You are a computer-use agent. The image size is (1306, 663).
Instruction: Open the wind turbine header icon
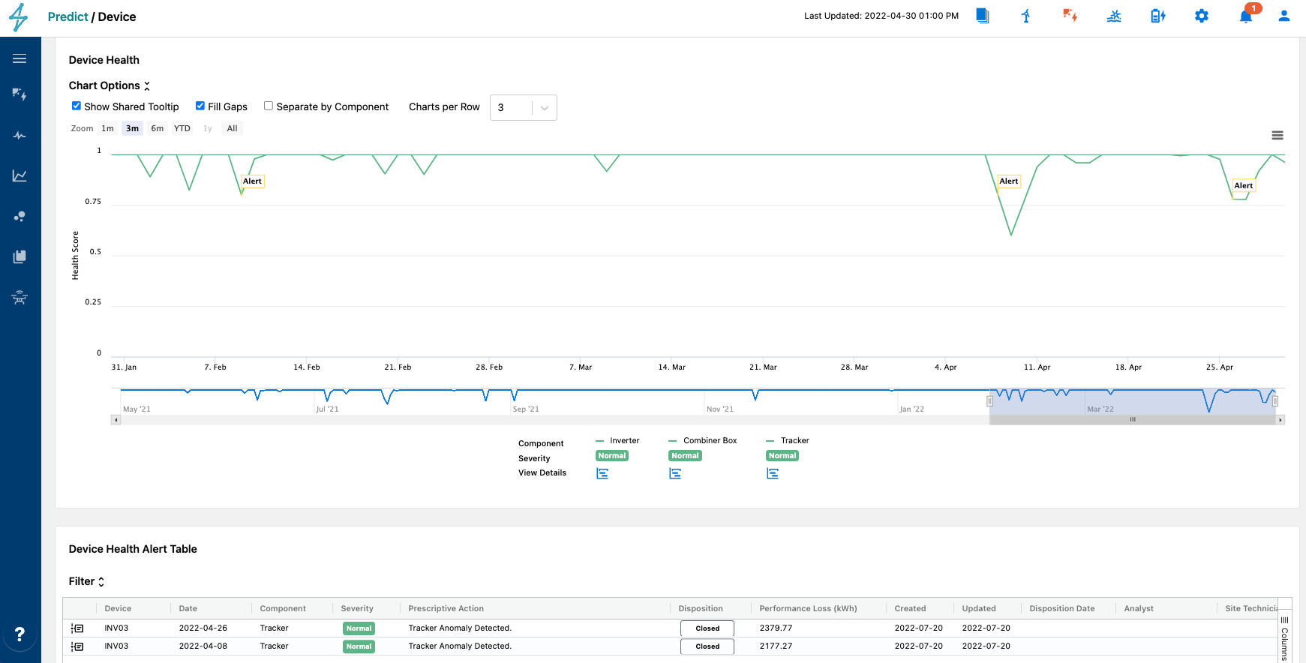point(1026,16)
